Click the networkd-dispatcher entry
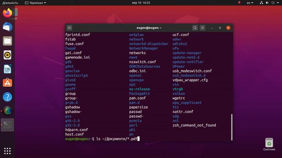The height and width of the screenshot is (158, 282). tap(149, 44)
